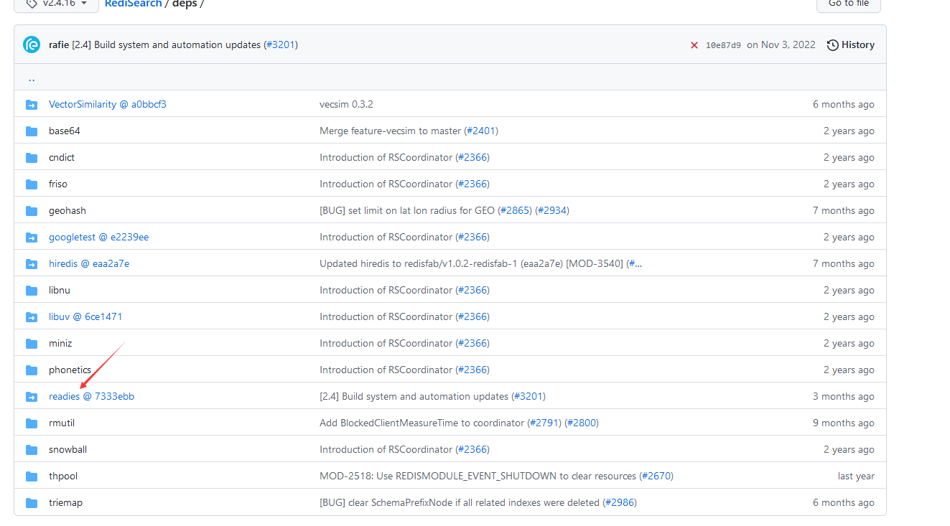Open the libuv @ 6ce1471 submodule

(x=85, y=316)
